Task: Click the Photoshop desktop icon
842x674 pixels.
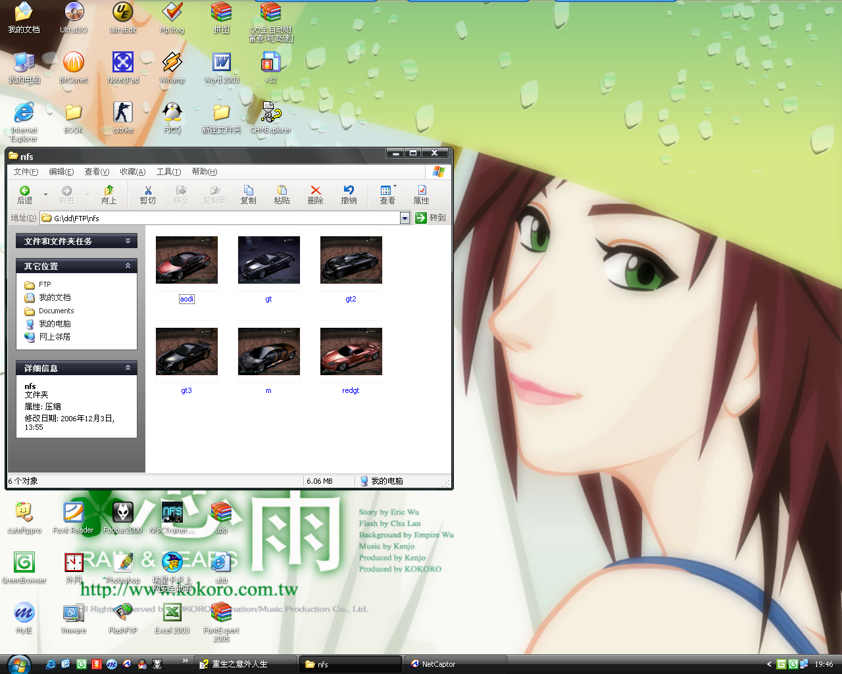Action: (123, 568)
